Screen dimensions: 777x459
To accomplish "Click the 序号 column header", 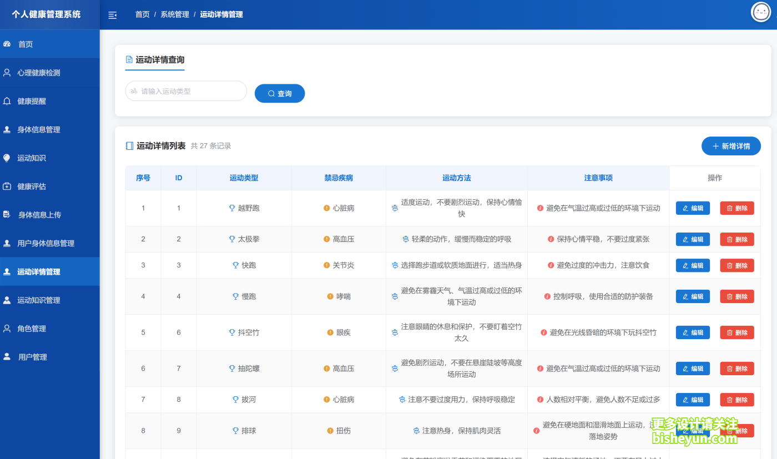I will click(x=143, y=178).
